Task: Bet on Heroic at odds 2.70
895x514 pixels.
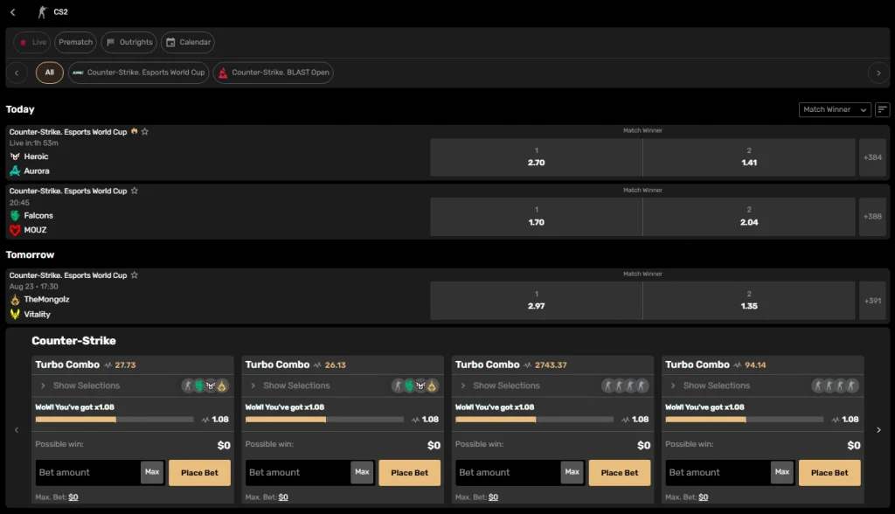Action: 536,157
